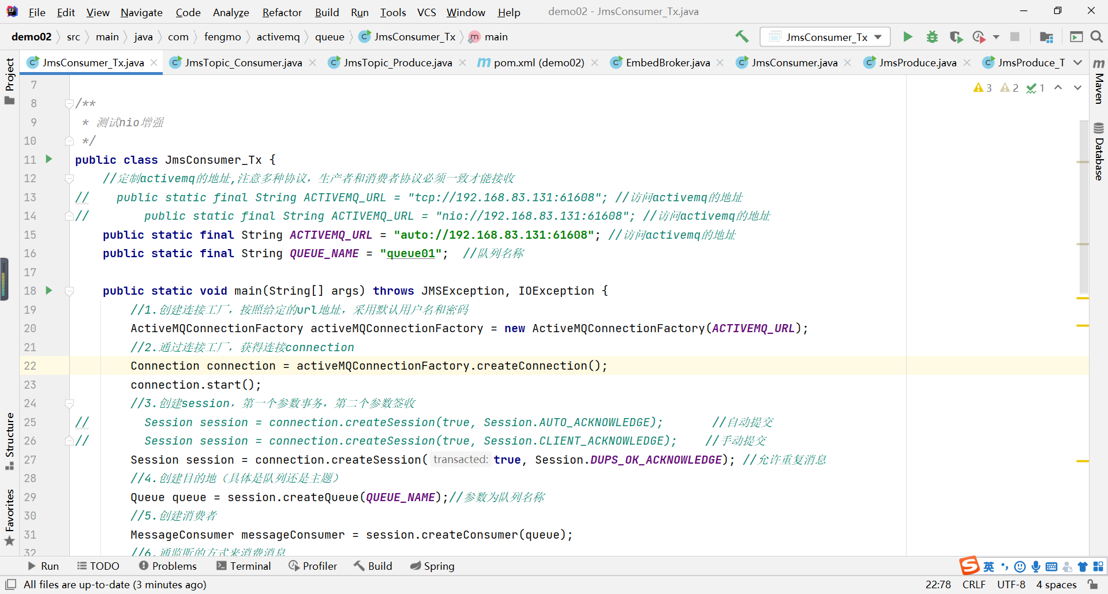Open the Database tool window
The height and width of the screenshot is (594, 1108).
point(1099,152)
